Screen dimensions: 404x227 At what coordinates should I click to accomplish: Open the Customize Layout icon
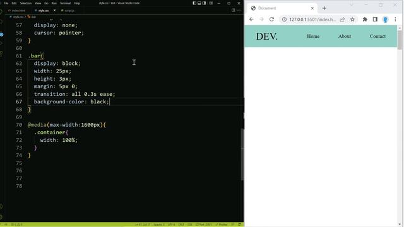coord(211,3)
